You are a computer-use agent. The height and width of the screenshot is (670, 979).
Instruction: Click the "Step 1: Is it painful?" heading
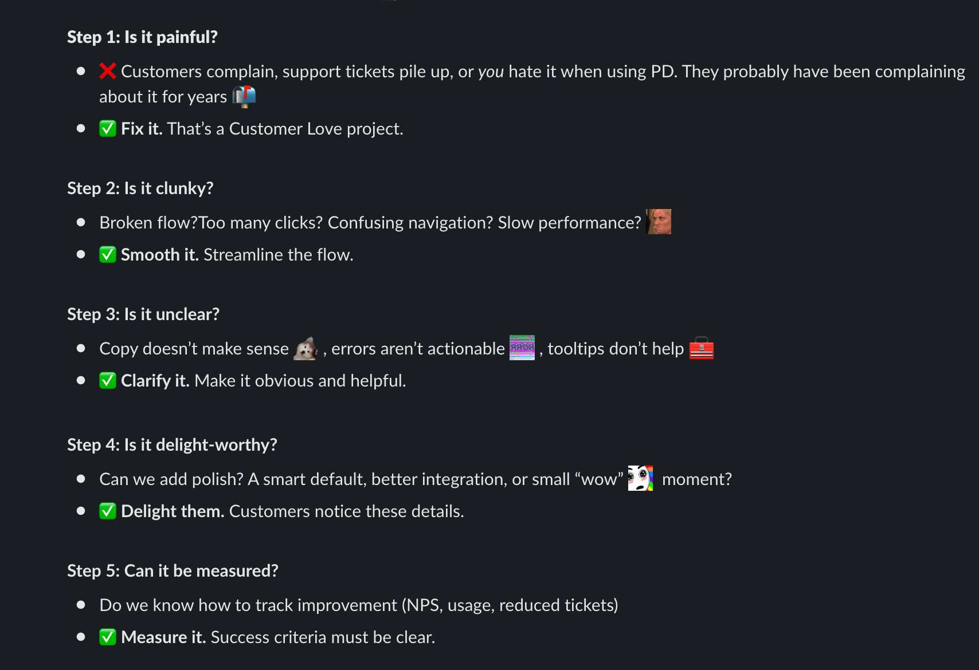142,37
